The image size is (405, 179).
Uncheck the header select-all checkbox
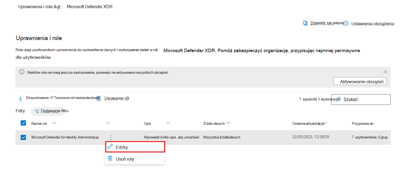(24, 123)
